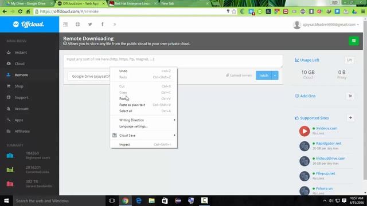The width and height of the screenshot is (367, 206).
Task: Click the browser home button
Action: tap(28, 11)
